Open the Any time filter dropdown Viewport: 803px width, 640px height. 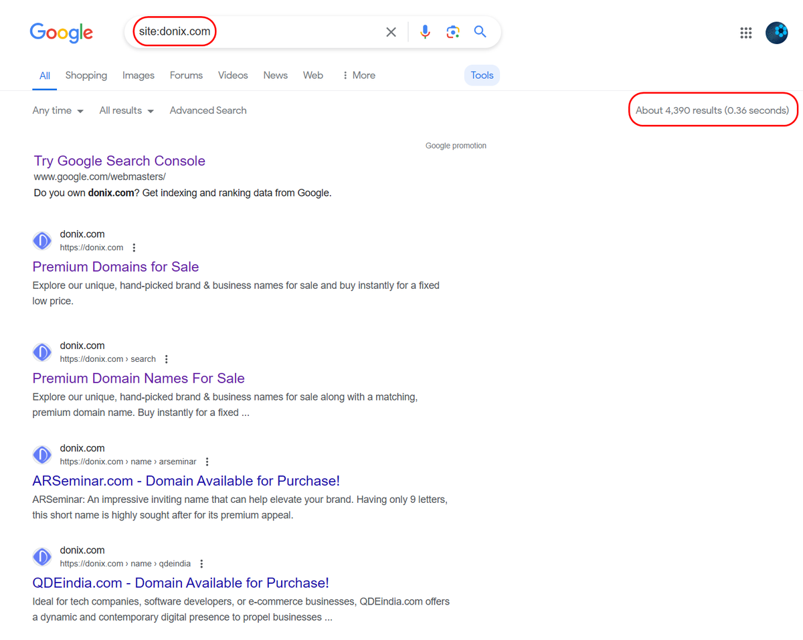pos(58,110)
